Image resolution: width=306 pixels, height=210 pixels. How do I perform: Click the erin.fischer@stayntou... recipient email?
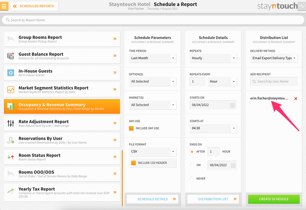[x=269, y=98]
